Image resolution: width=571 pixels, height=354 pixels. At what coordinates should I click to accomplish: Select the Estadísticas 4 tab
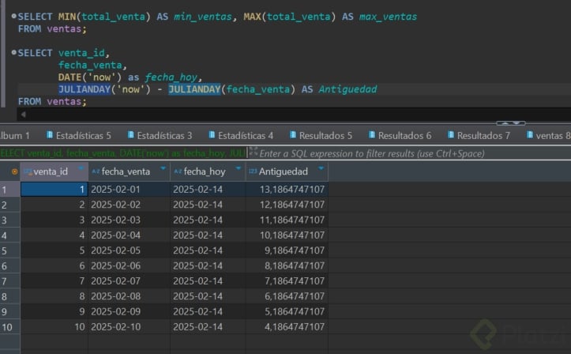coord(241,135)
